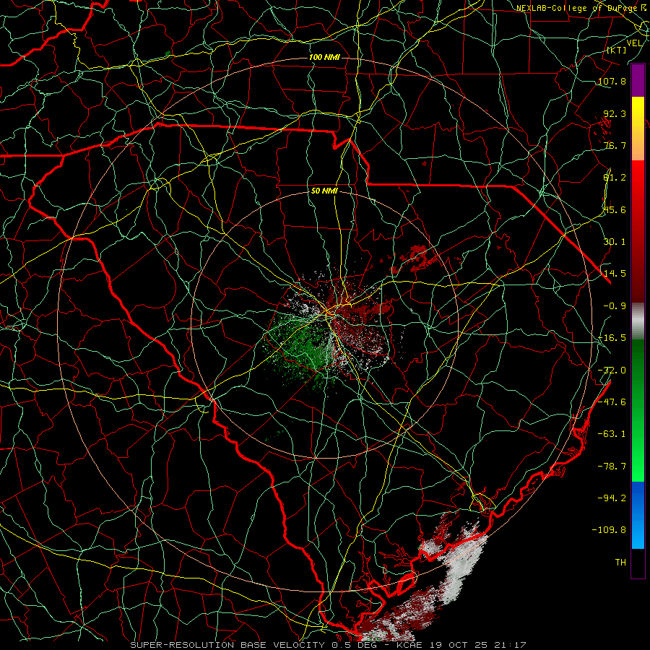Click the -63.1 velocity scale value
650x650 pixels.
pyautogui.click(x=612, y=434)
